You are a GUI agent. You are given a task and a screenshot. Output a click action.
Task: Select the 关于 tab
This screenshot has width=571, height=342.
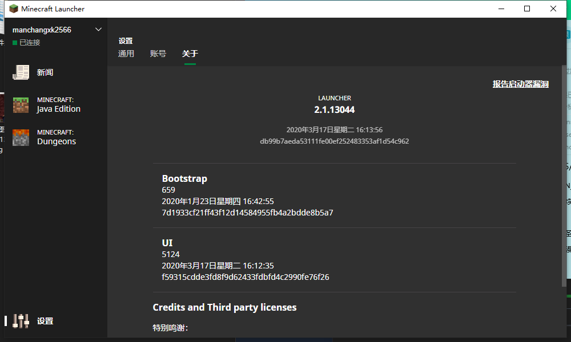click(190, 54)
